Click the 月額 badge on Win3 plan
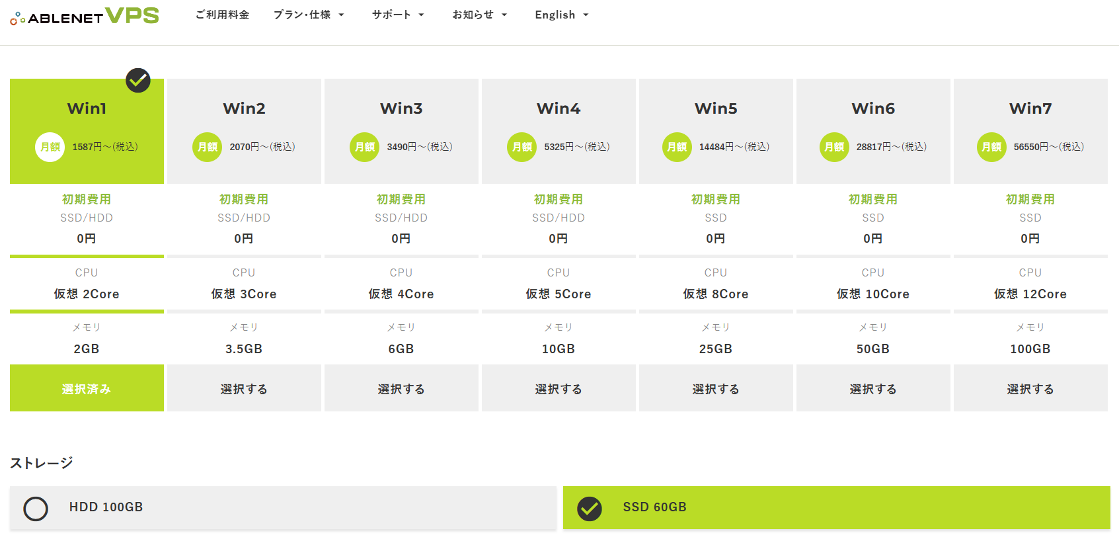This screenshot has height=545, width=1119. [364, 147]
